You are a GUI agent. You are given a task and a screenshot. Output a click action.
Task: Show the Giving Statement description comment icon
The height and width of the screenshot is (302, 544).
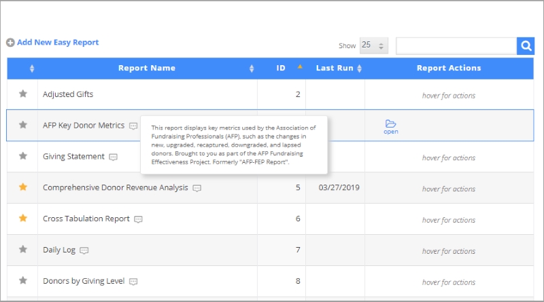[113, 157]
